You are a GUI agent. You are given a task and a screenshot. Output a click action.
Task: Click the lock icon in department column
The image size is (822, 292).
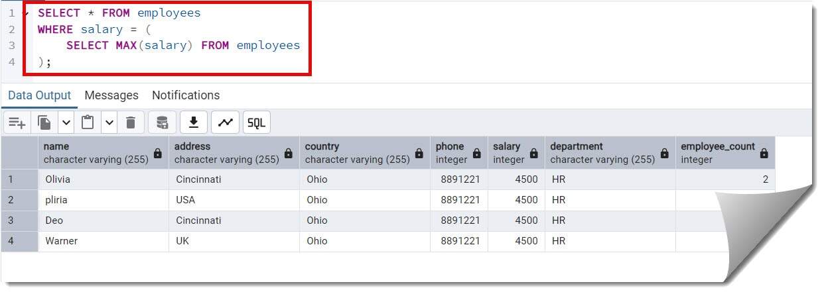665,153
